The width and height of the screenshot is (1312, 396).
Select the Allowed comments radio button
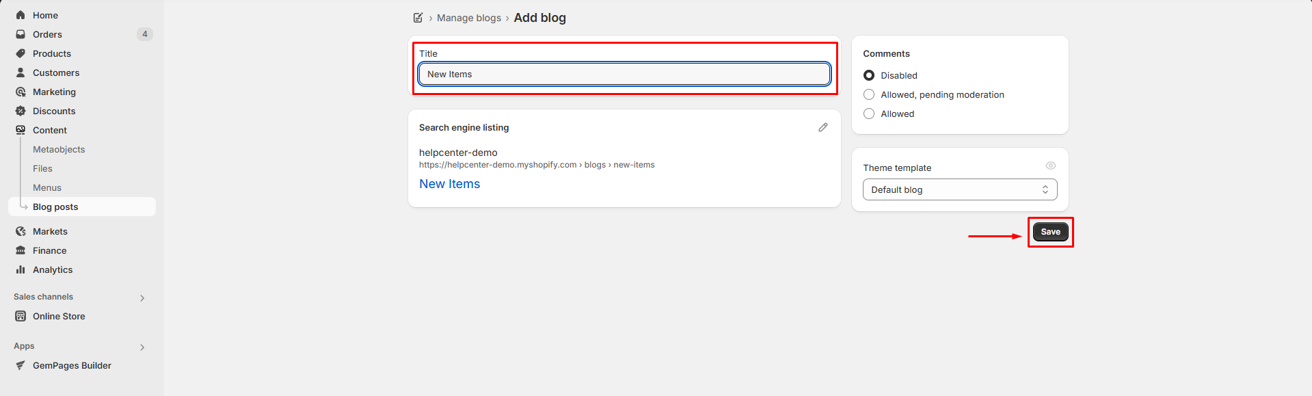869,114
